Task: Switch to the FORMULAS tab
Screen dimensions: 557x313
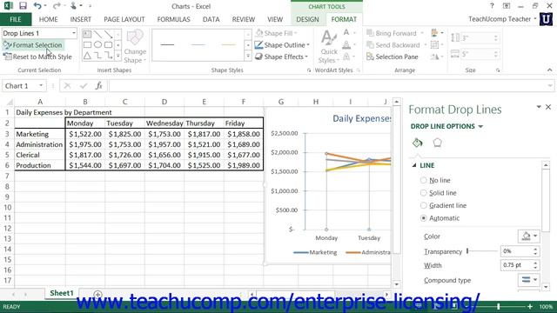Action: [174, 19]
